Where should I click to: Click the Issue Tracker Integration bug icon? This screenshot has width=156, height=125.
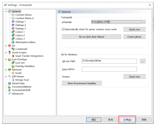tap(13, 56)
